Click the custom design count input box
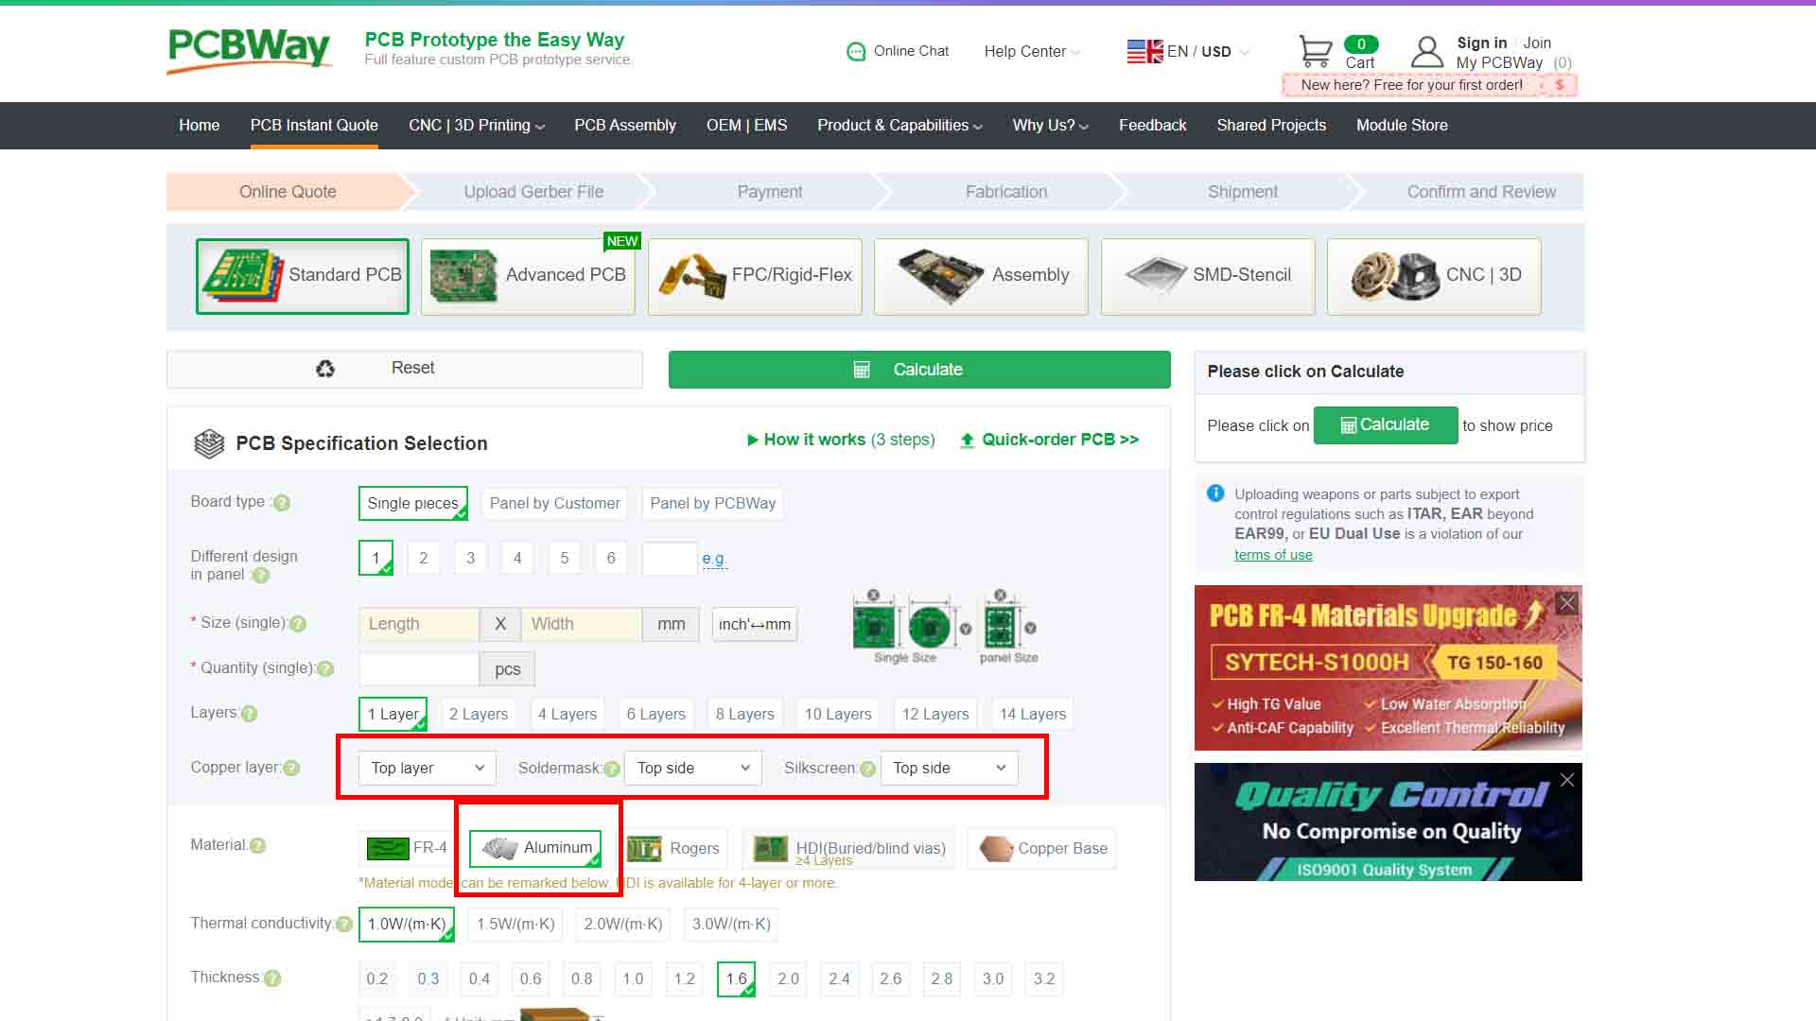Screen dimensions: 1816x1021 670,558
